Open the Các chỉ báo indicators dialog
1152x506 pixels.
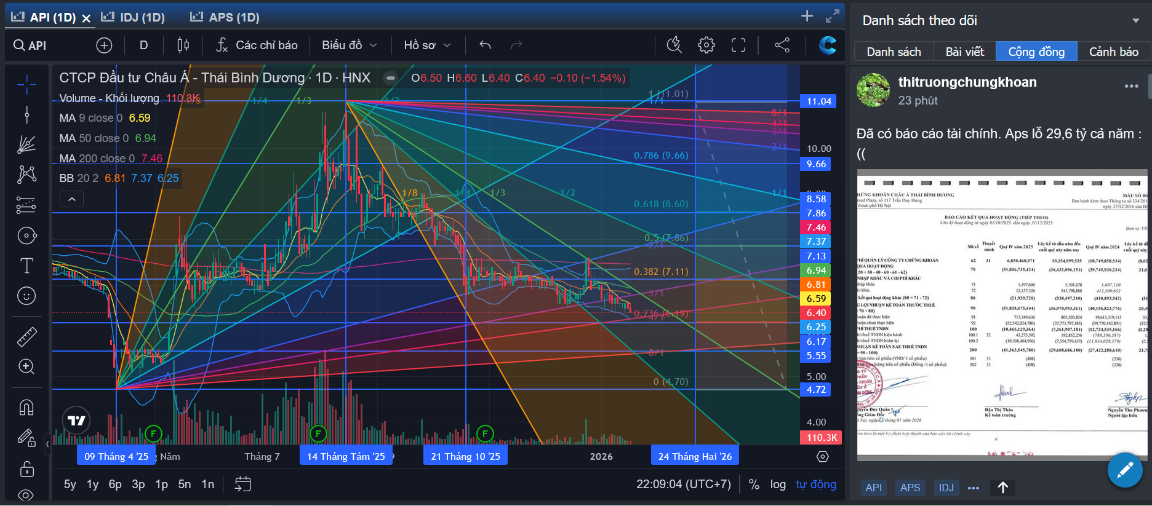pyautogui.click(x=257, y=45)
